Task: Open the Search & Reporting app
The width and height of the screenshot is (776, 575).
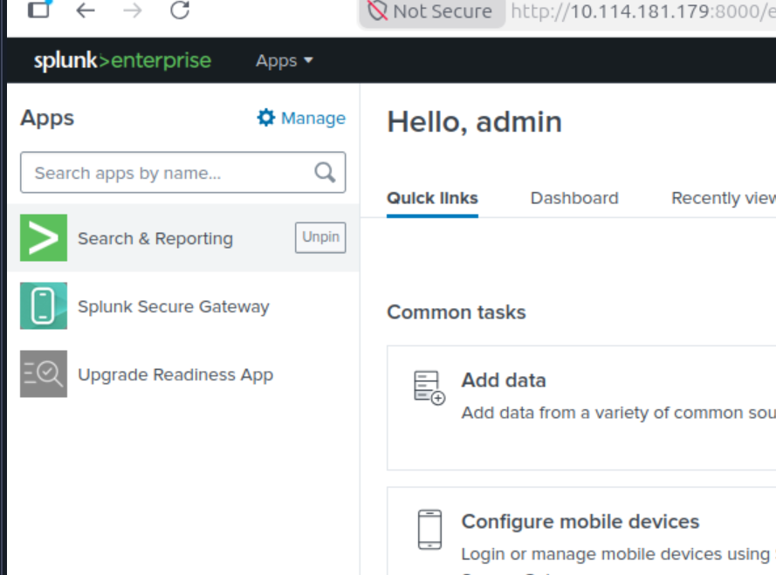Action: pyautogui.click(x=155, y=238)
